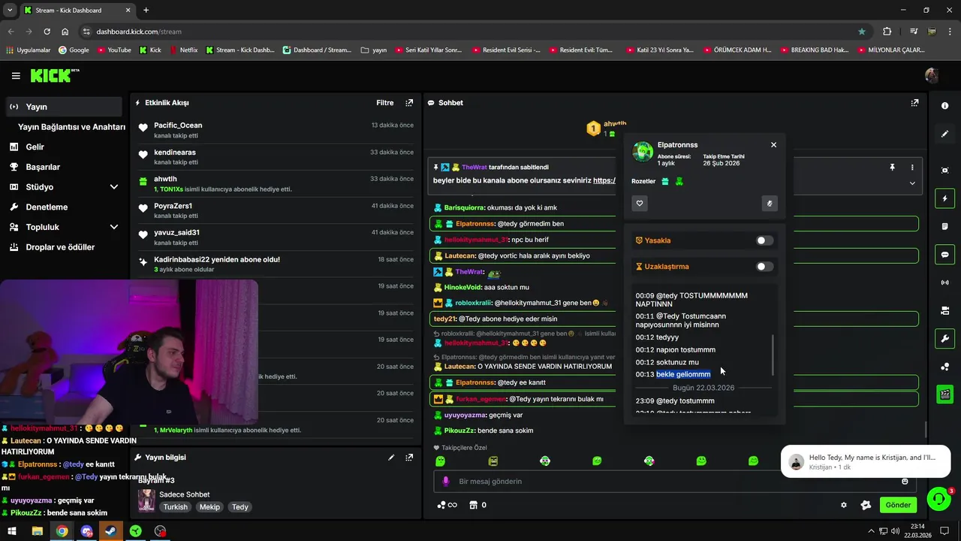The image size is (961, 541).
Task: Expand the pinned message with chevron
Action: (x=912, y=183)
